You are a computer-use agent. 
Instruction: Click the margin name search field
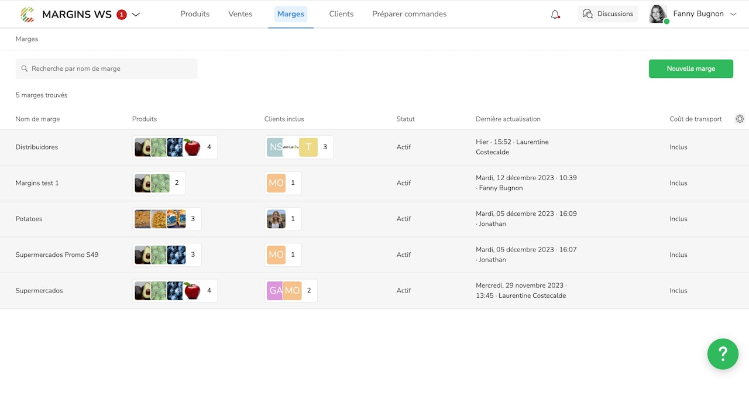coord(106,68)
